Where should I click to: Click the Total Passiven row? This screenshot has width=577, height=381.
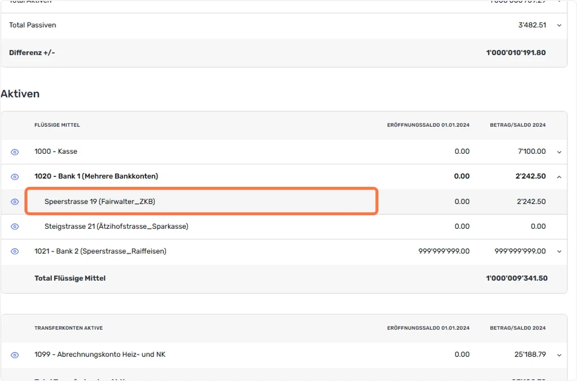pyautogui.click(x=284, y=25)
